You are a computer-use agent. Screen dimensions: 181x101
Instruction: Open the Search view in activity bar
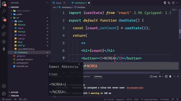(4, 11)
